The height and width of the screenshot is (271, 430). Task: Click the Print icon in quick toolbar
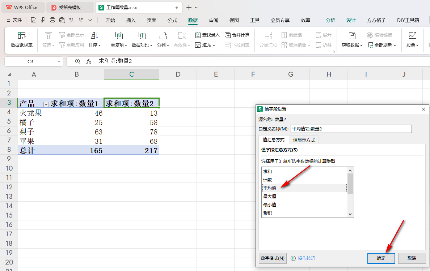pyautogui.click(x=52, y=20)
